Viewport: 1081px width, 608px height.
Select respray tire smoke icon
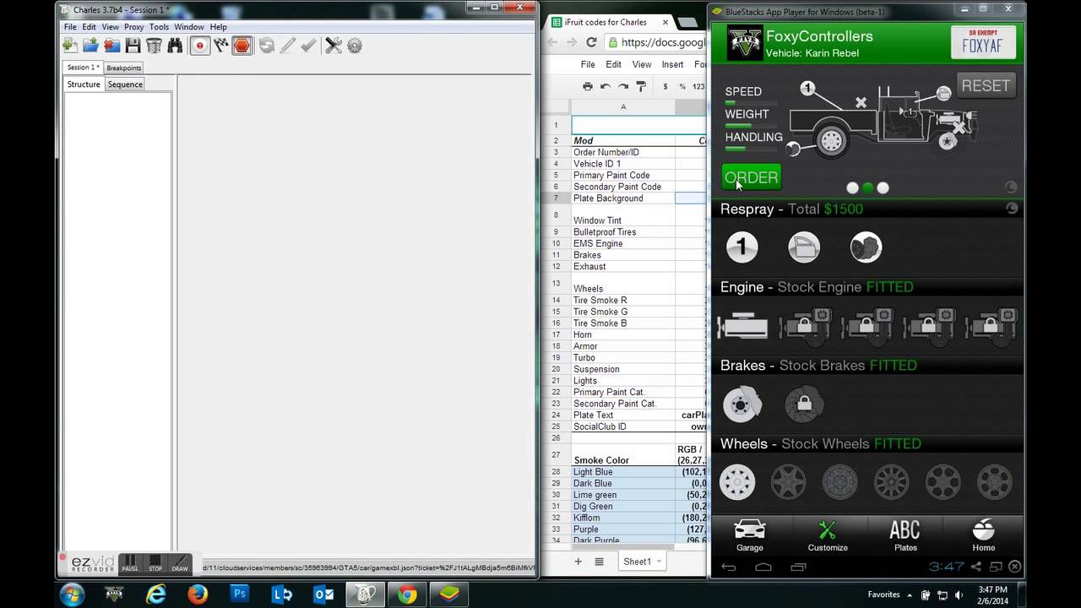click(866, 247)
